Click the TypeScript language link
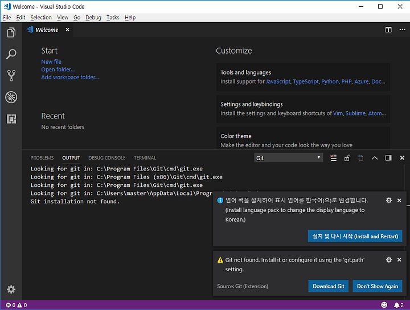This screenshot has height=310, width=410. (x=306, y=81)
